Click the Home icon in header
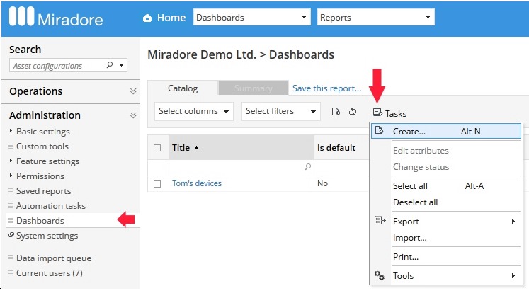This screenshot has height=293, width=529. pos(147,18)
